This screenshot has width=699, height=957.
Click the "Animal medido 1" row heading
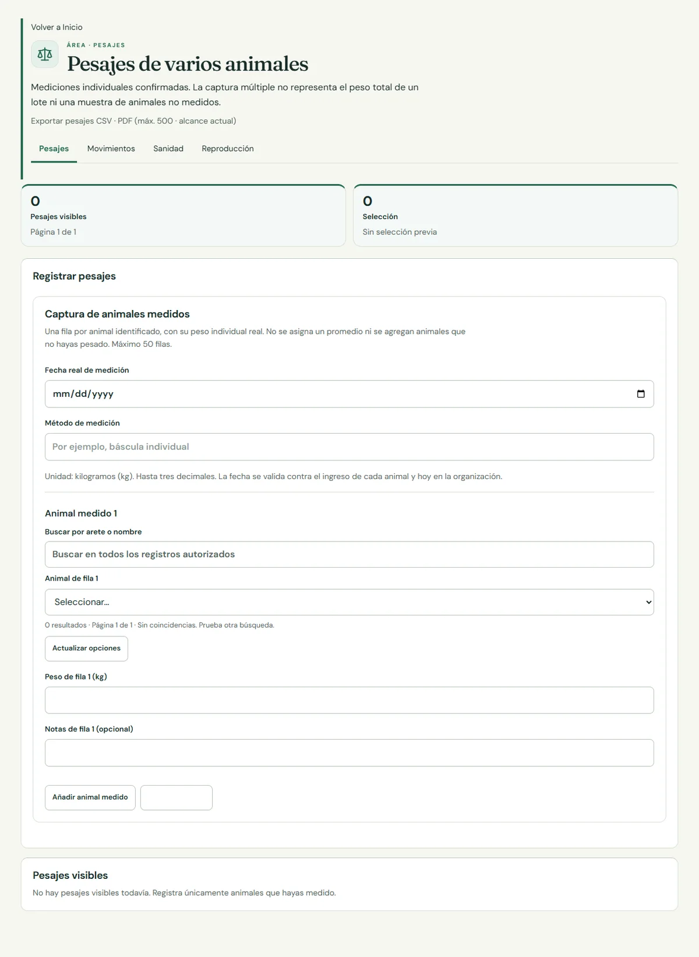pos(81,513)
